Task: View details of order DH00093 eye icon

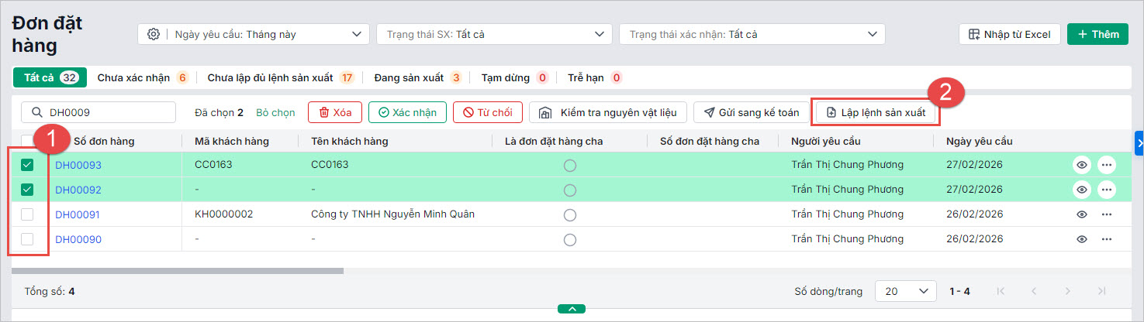Action: 1082,165
